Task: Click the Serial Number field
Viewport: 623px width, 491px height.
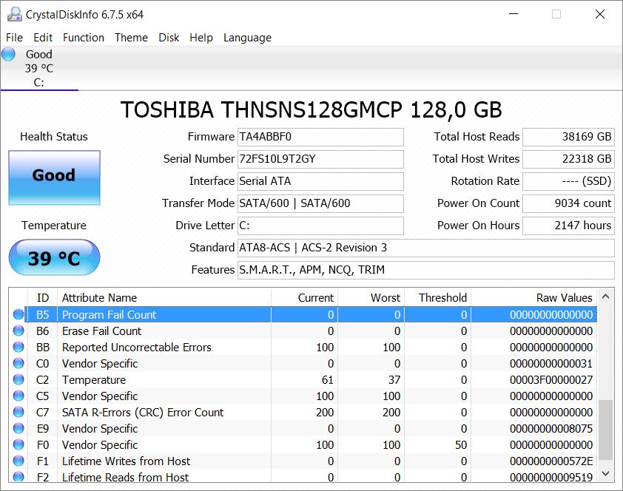Action: (320, 159)
